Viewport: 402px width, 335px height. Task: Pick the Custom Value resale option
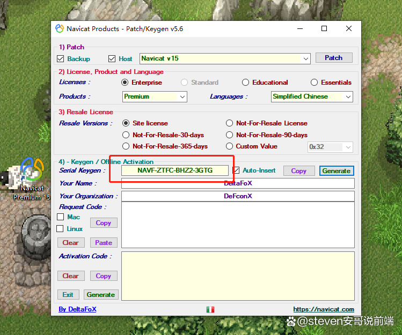coord(230,146)
